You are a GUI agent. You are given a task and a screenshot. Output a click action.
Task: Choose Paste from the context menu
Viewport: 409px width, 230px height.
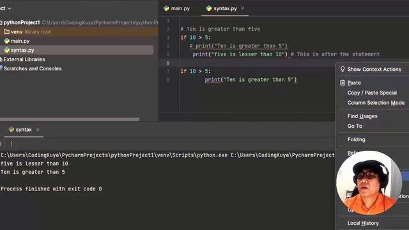[x=354, y=83]
